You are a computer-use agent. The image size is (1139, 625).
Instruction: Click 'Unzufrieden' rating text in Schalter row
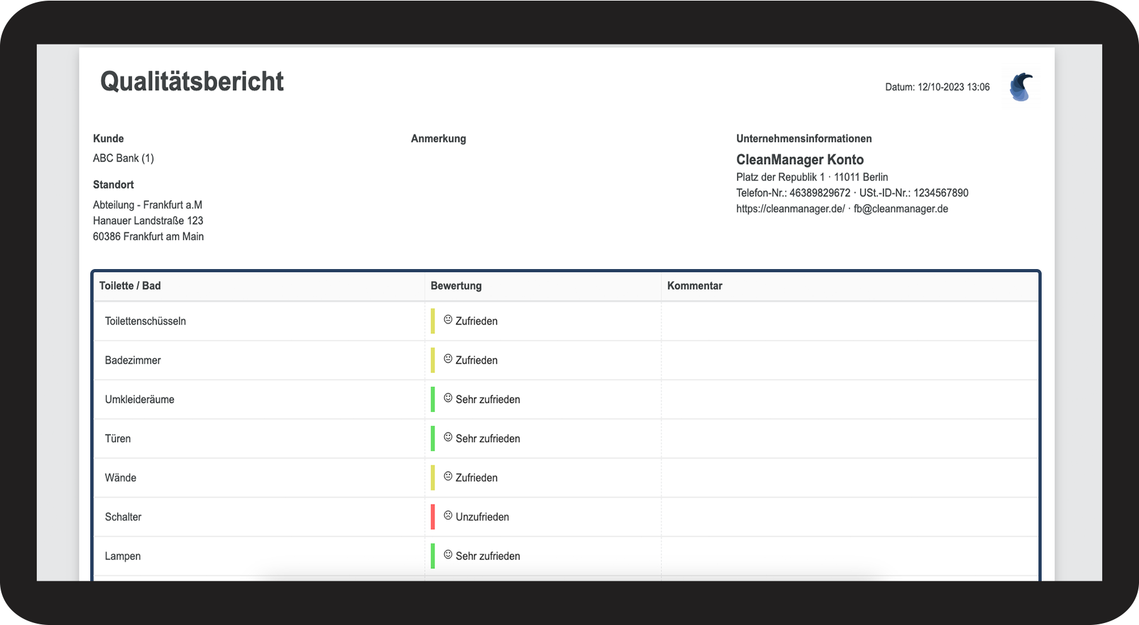482,517
